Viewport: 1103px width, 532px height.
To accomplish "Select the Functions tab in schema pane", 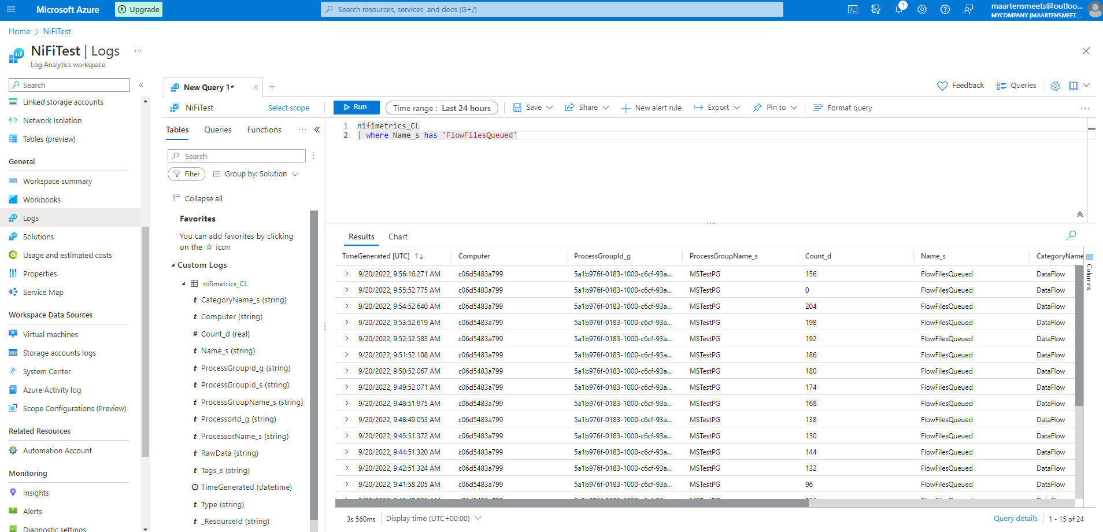I will (264, 130).
